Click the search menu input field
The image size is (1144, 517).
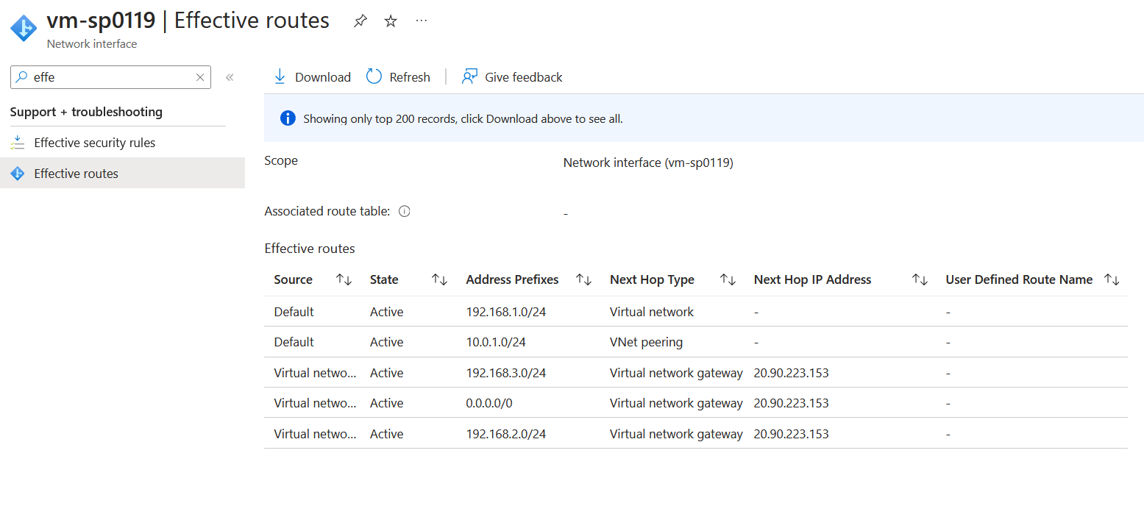(x=110, y=77)
